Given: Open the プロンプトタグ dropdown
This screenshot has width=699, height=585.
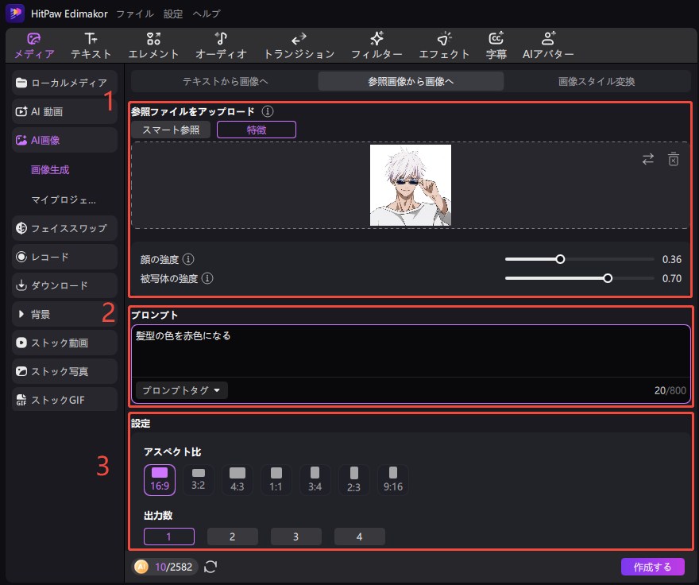Looking at the screenshot, I should [x=181, y=390].
